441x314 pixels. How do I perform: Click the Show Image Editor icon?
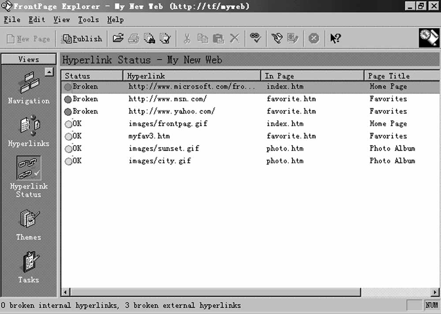point(292,38)
